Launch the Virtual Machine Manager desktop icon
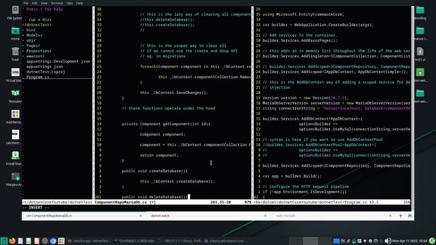 coord(15,72)
